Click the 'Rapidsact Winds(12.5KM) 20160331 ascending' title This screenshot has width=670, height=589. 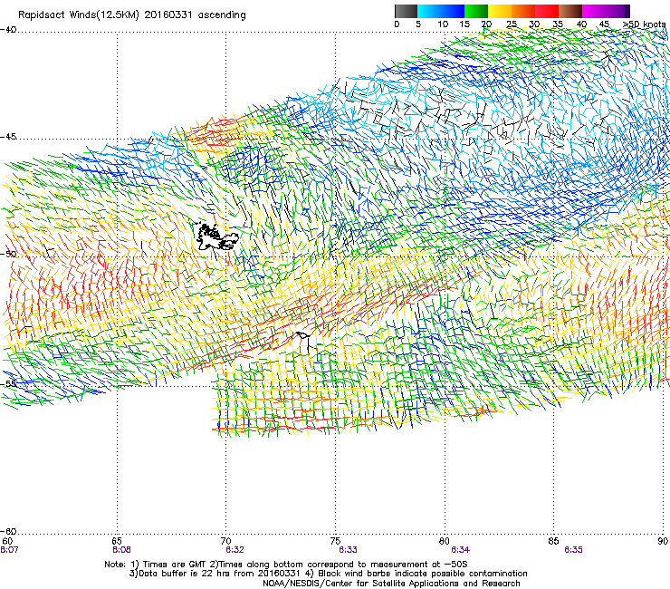coord(132,15)
